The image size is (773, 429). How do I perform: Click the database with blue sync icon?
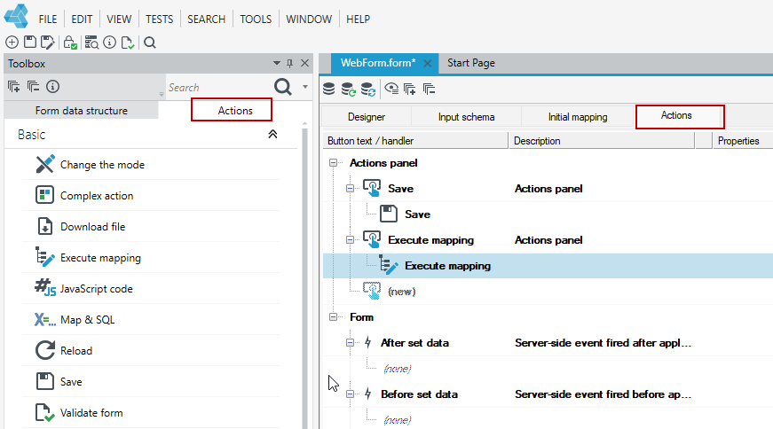tap(367, 90)
